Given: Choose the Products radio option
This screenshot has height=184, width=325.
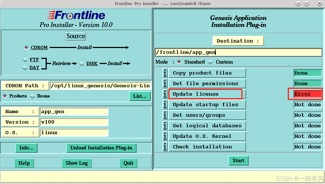Looking at the screenshot, I should 5,96.
